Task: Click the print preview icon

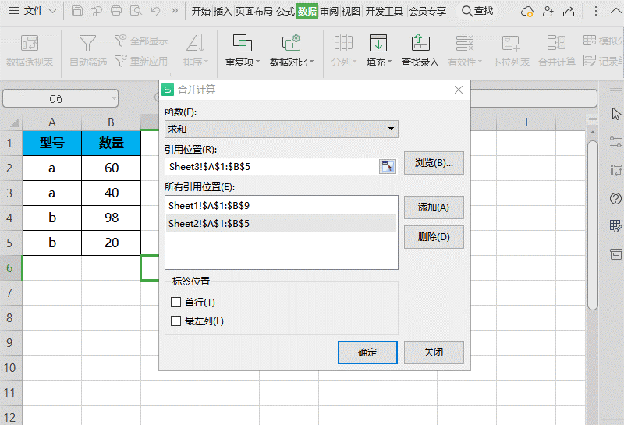Action: point(136,11)
